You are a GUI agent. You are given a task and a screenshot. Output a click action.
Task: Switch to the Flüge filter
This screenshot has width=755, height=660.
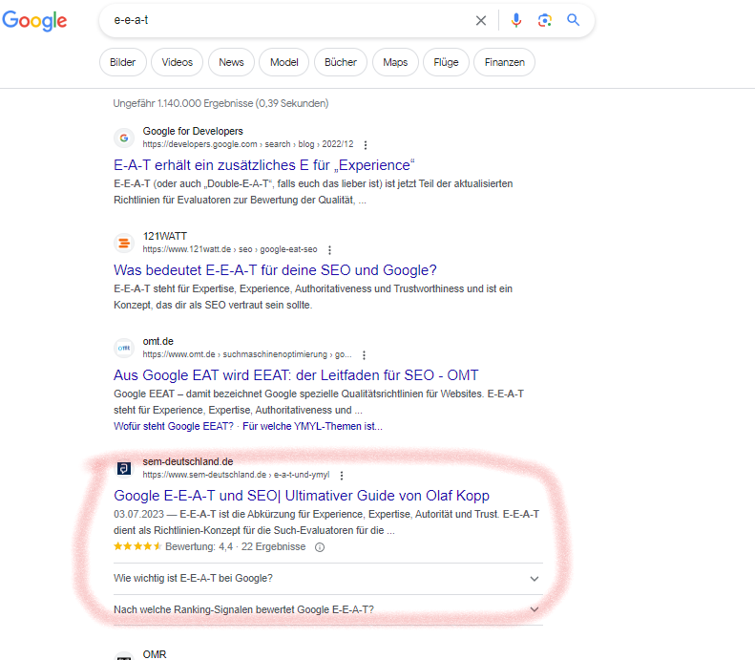[446, 62]
